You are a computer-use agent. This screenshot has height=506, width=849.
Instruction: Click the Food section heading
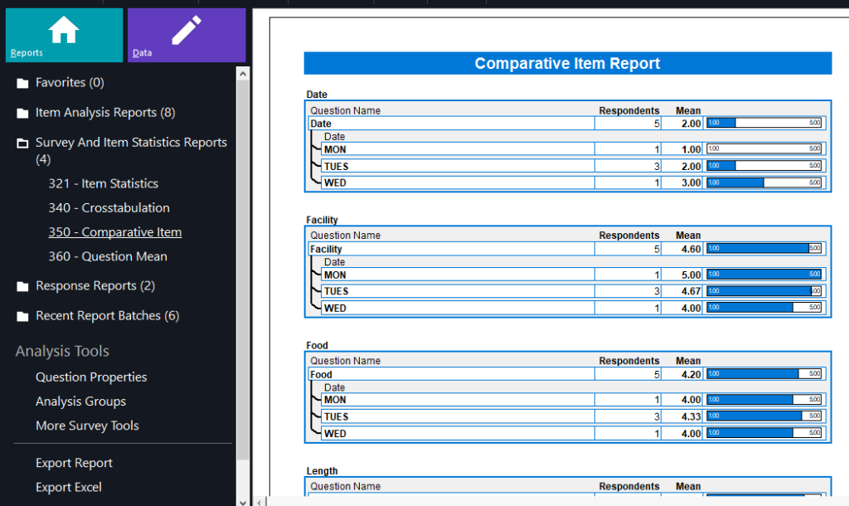tap(317, 346)
